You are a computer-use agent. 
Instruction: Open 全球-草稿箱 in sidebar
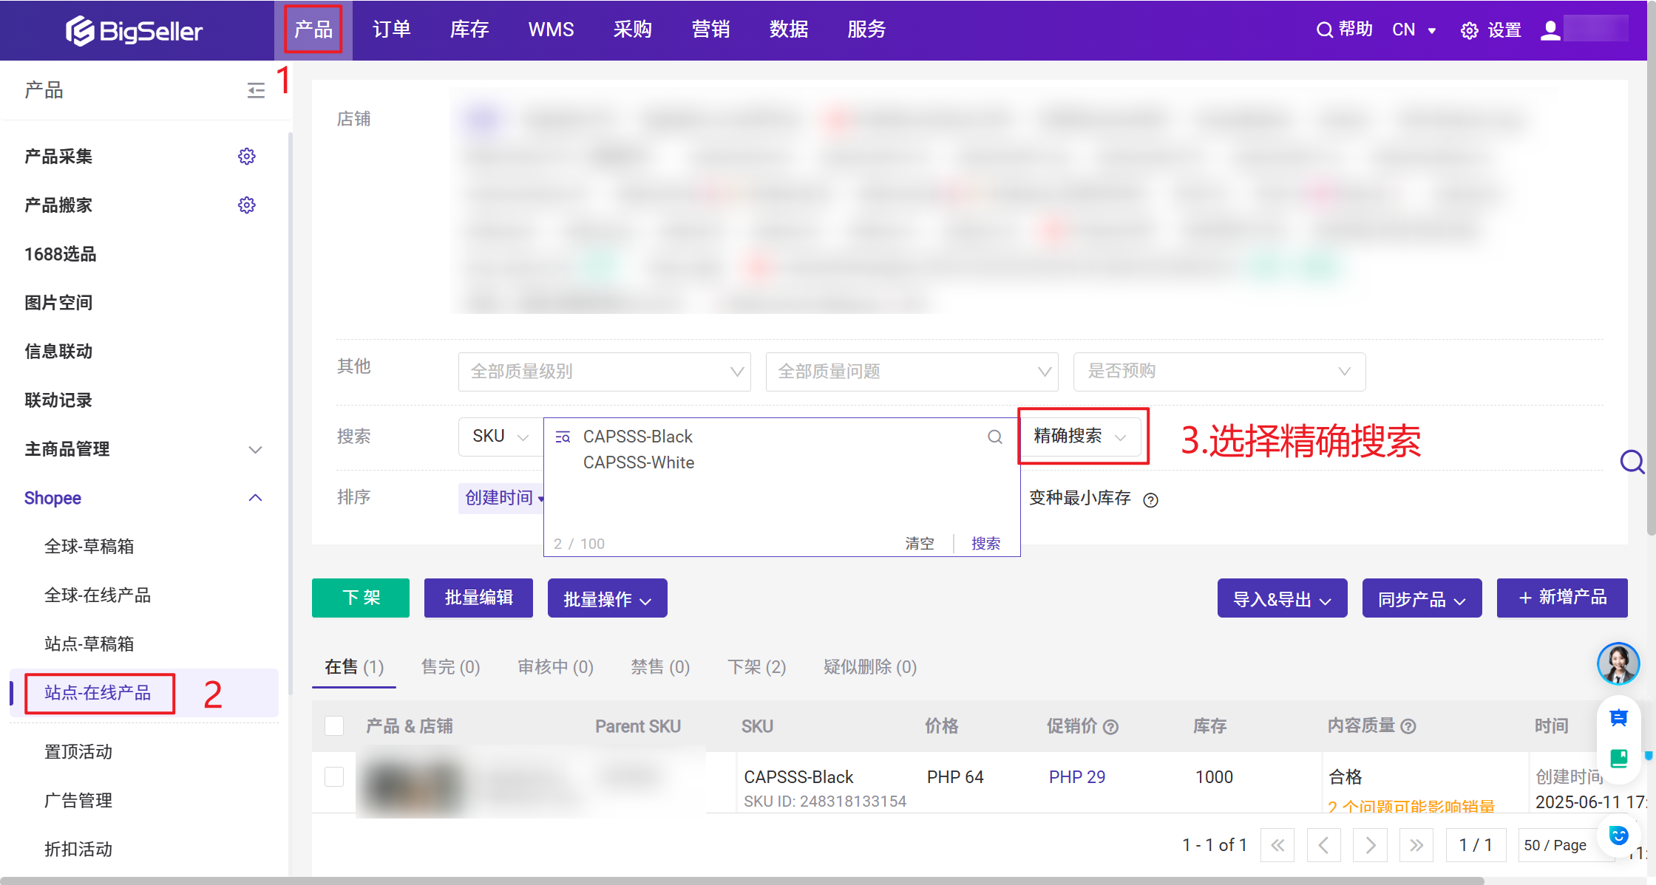89,547
